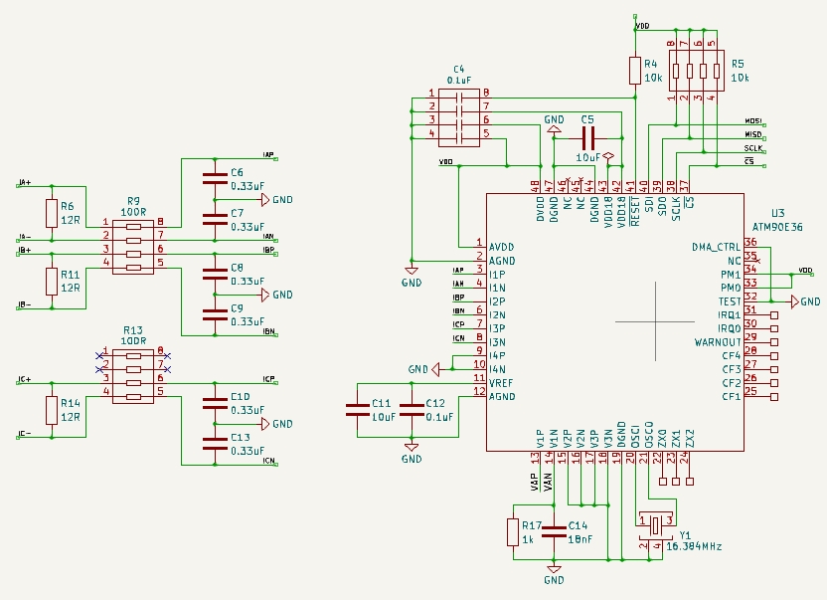This screenshot has width=827, height=600.
Task: Select the C4 0.1uF capacitor array
Action: pyautogui.click(x=459, y=117)
